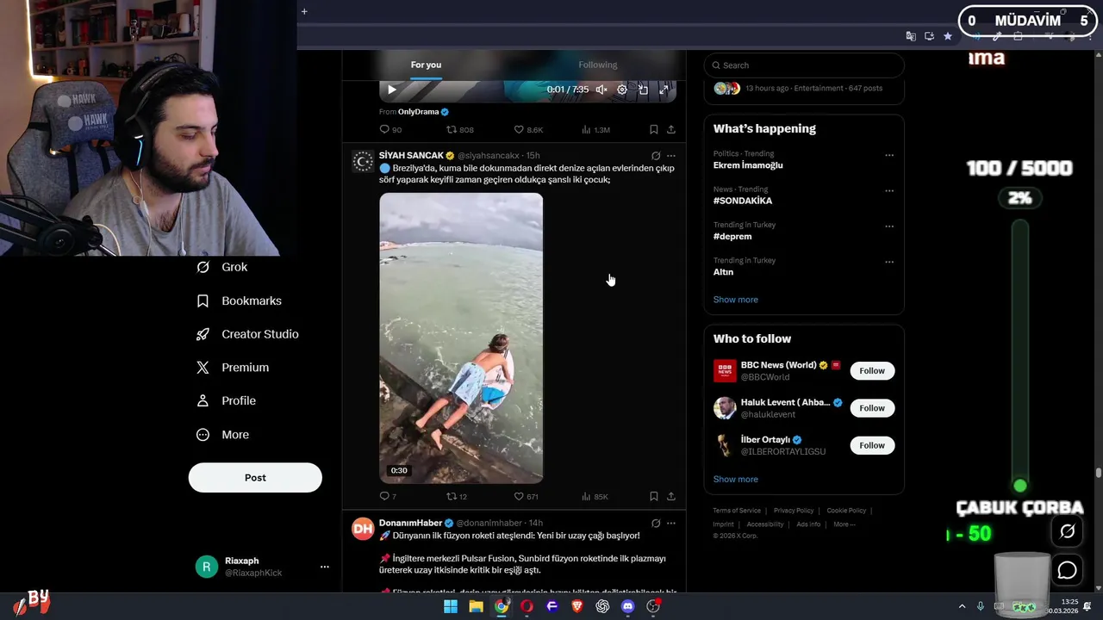This screenshot has width=1103, height=620.
Task: Open DonanımHaber profile avatar
Action: click(x=363, y=529)
